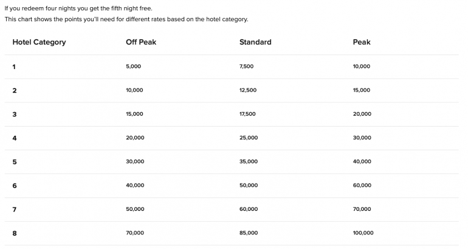
Task: Click category 7 Peak 70,000 value
Action: 362,209
